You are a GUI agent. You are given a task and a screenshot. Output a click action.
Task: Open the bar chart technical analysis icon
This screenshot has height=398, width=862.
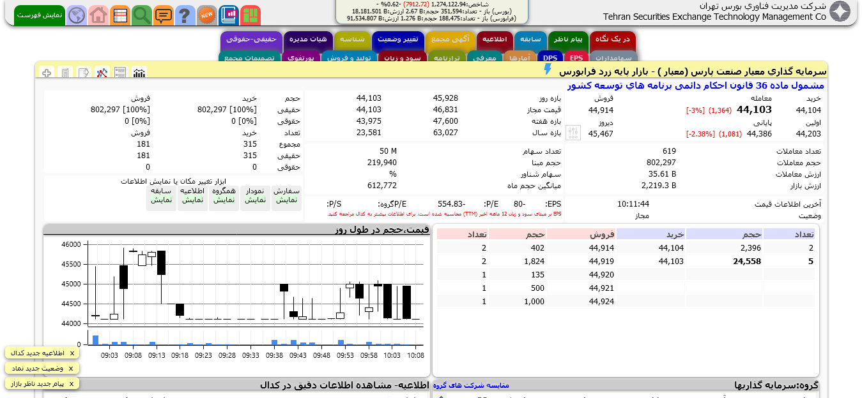[139, 73]
